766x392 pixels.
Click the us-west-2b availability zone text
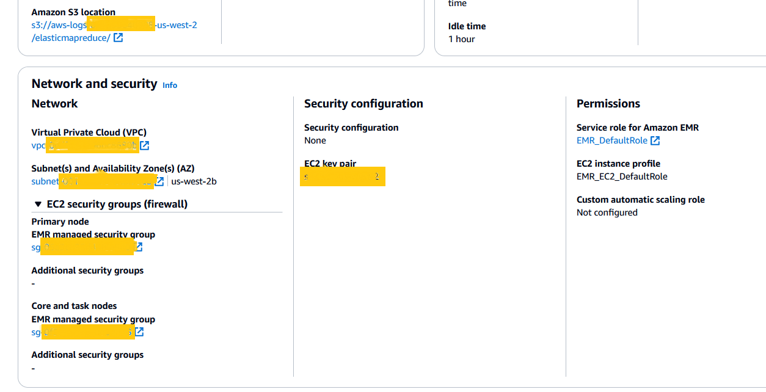click(194, 181)
